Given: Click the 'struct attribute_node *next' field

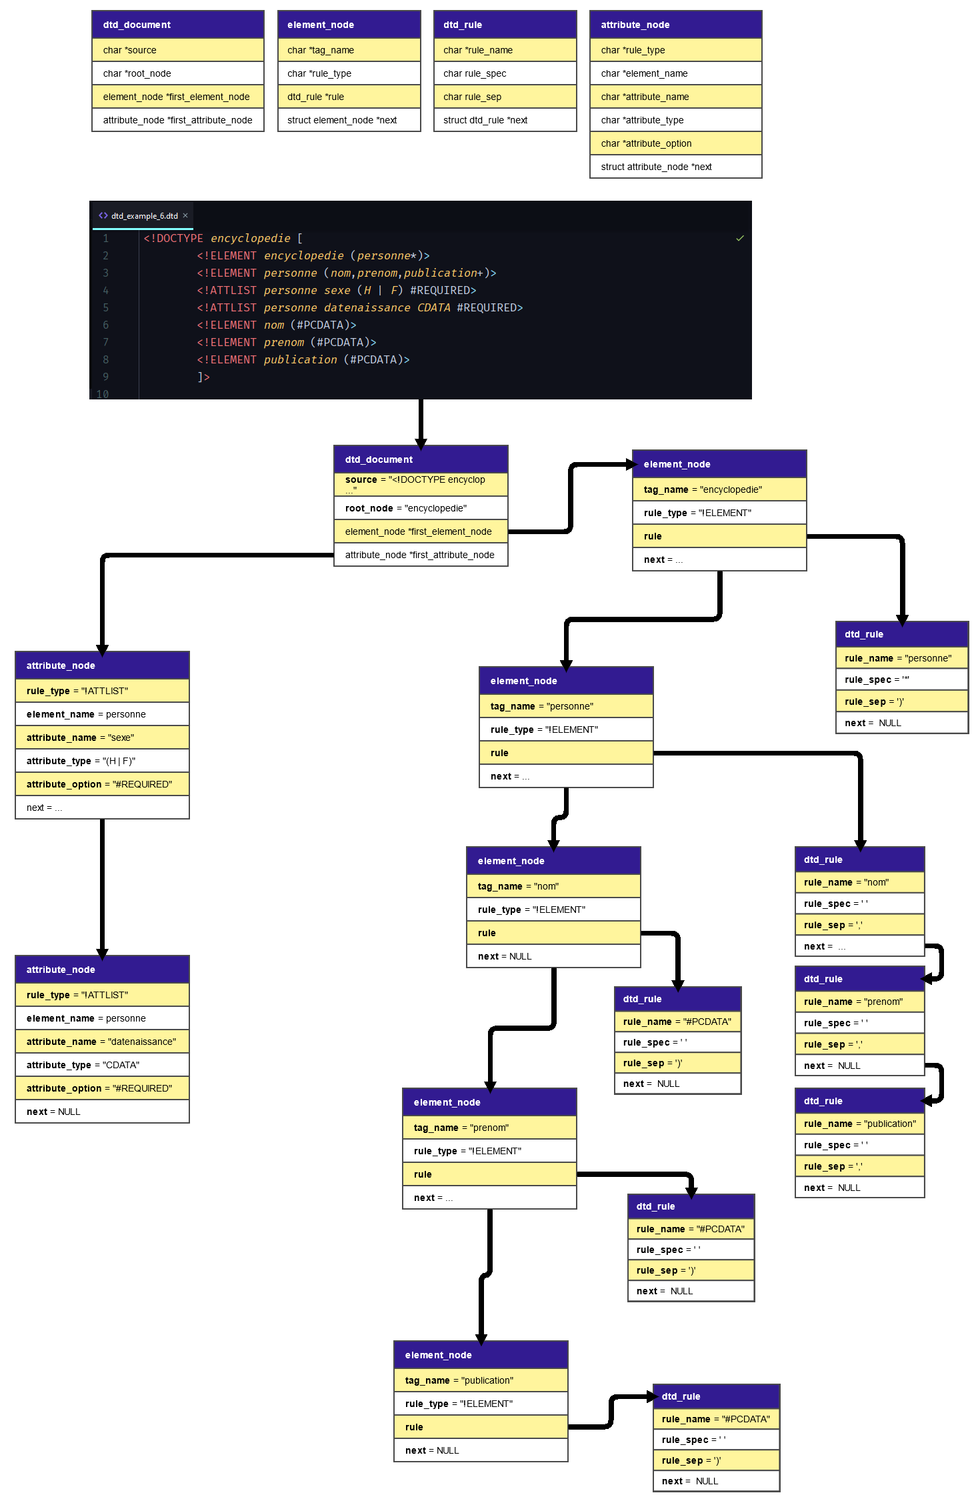Looking at the screenshot, I should click(x=676, y=167).
